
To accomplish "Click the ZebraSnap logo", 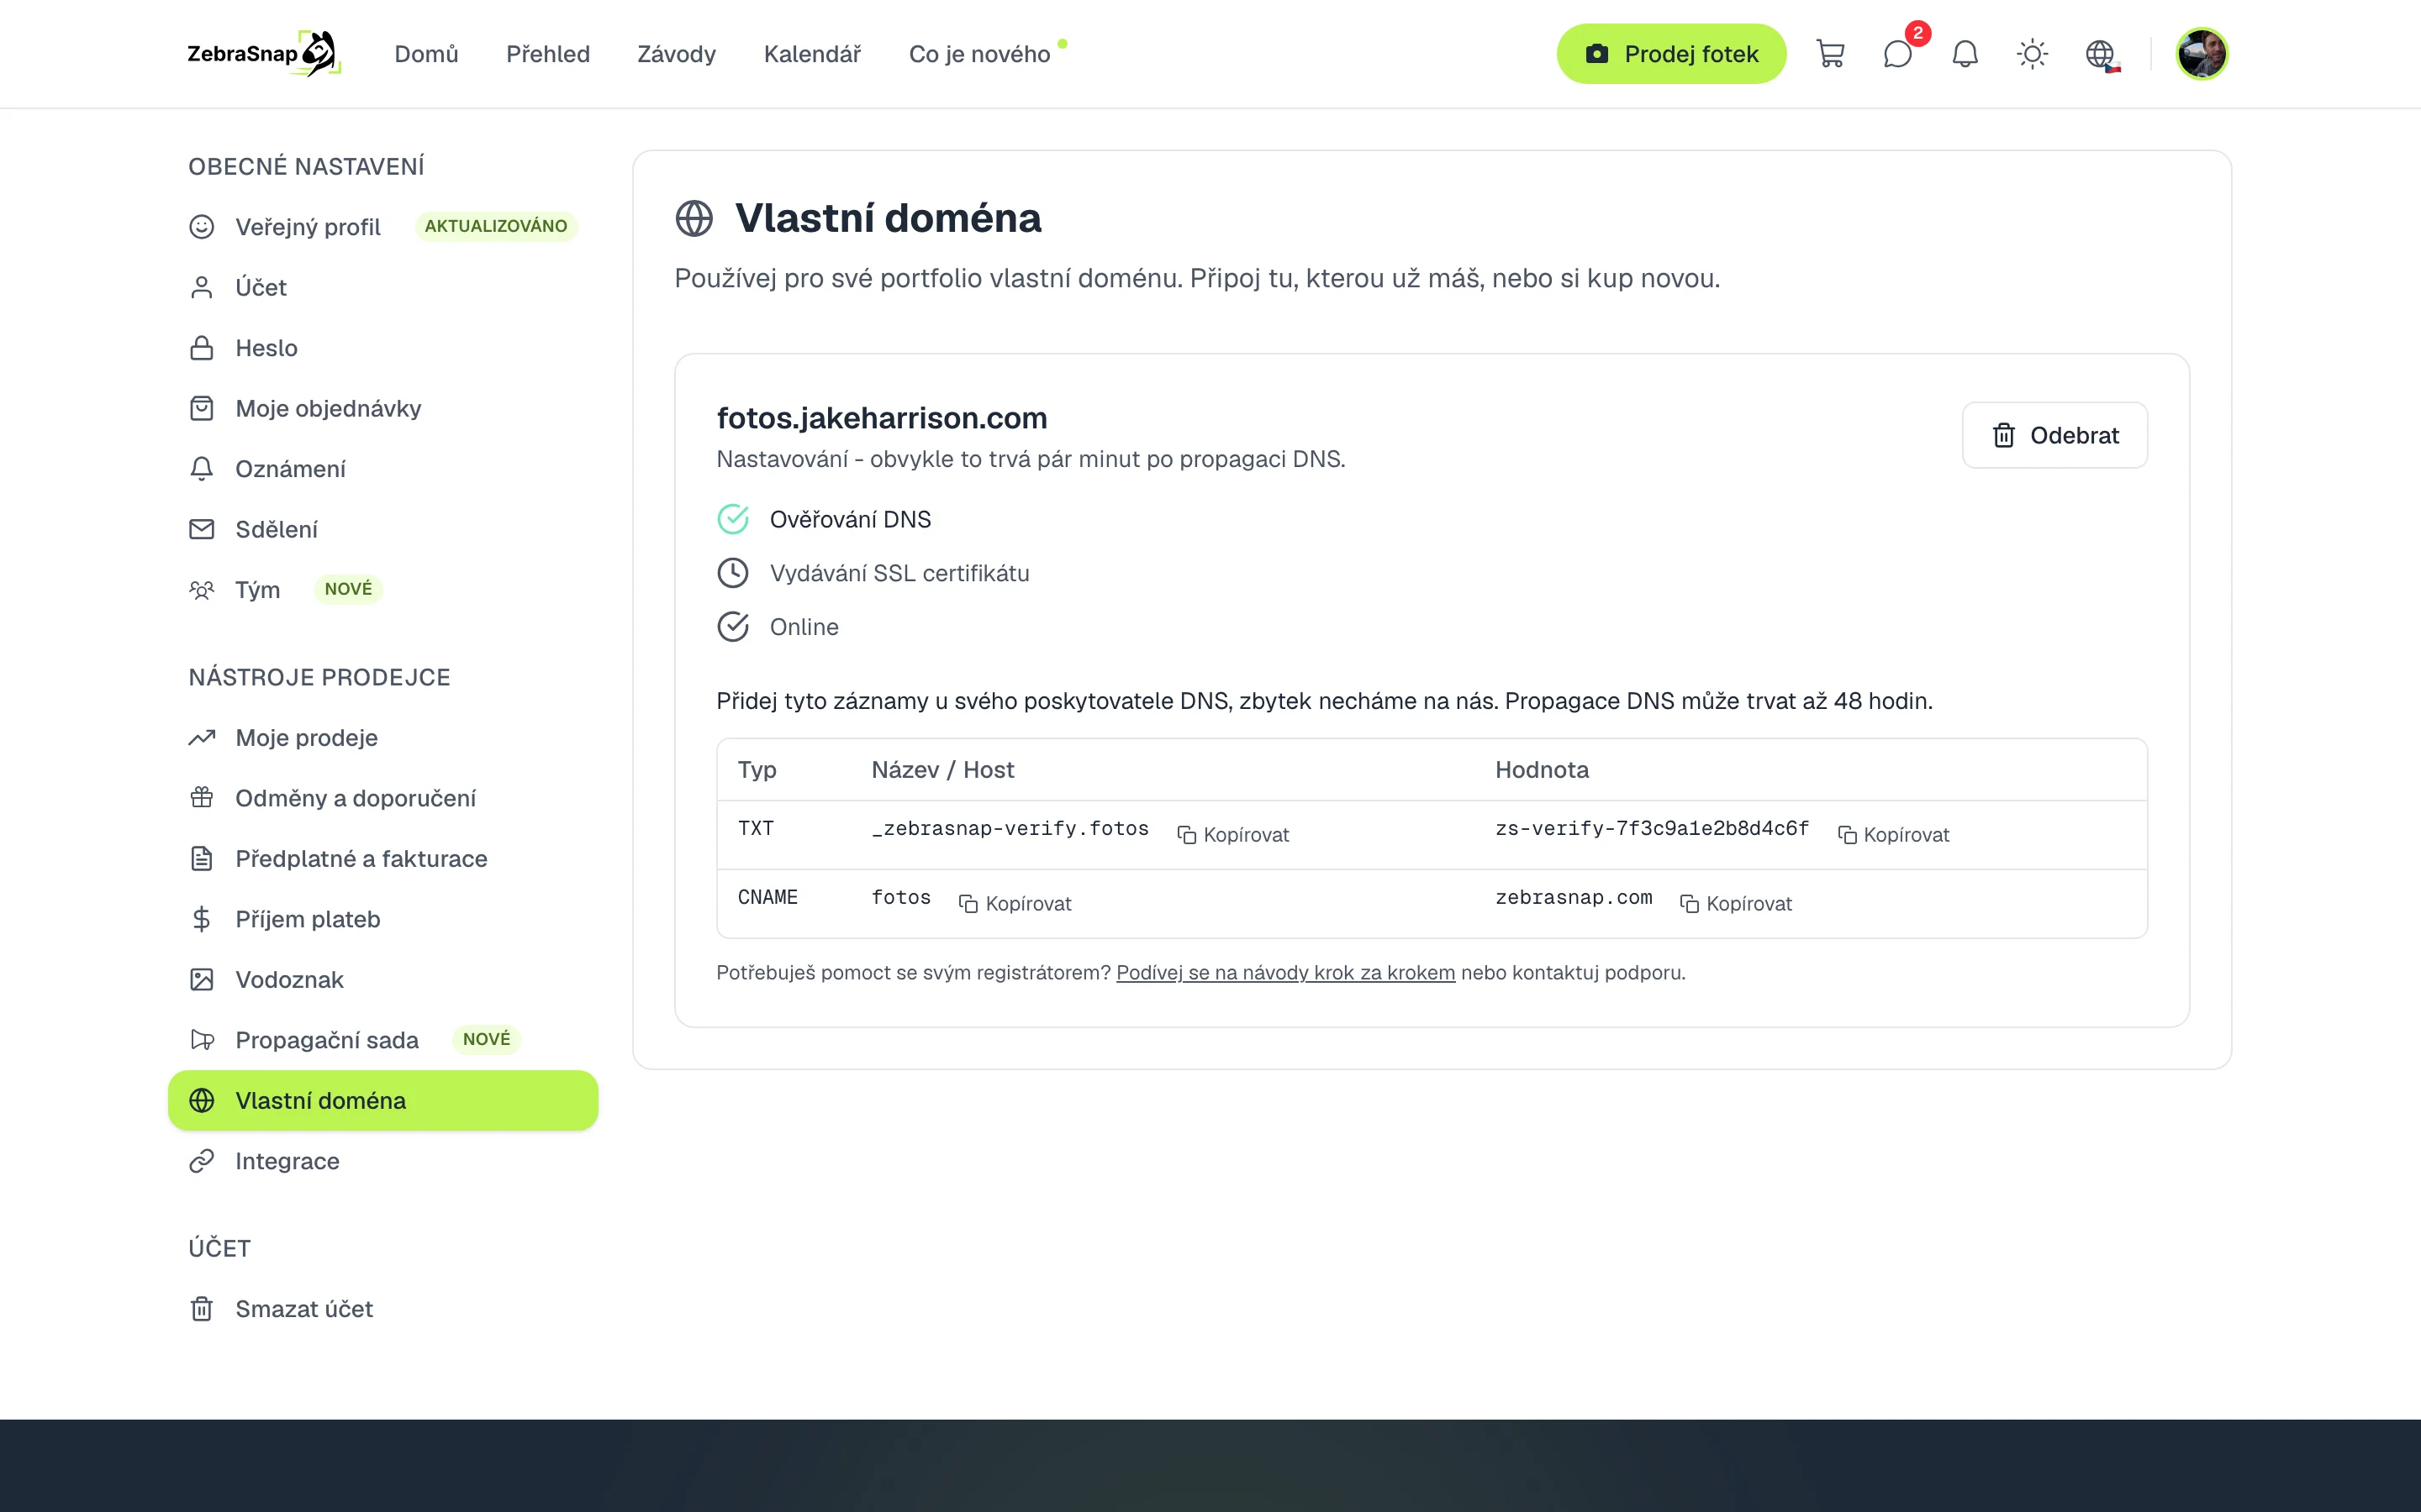I will pyautogui.click(x=264, y=54).
